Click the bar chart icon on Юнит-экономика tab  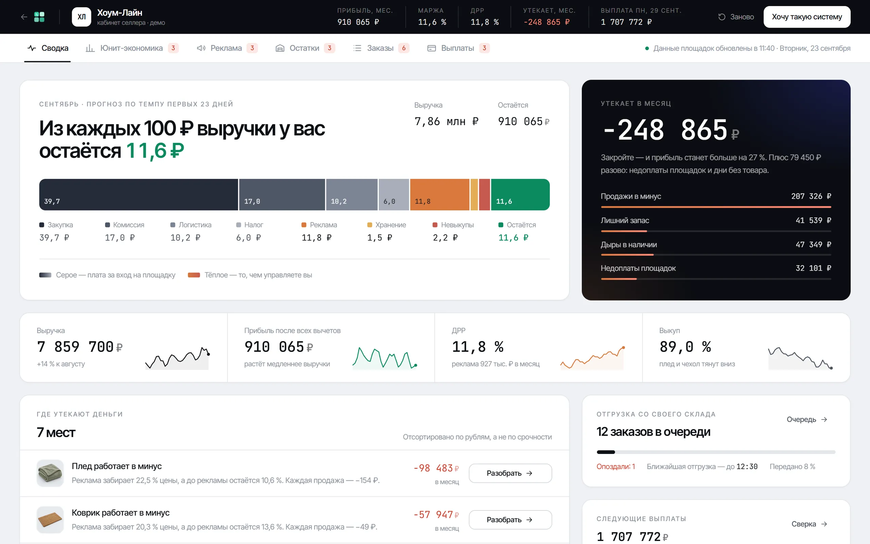coord(90,48)
